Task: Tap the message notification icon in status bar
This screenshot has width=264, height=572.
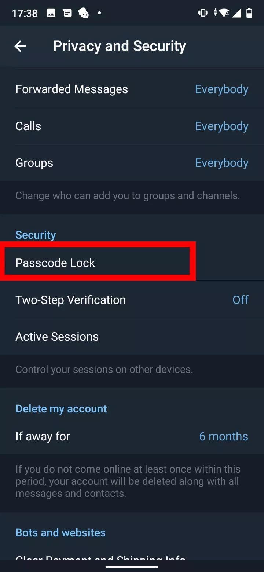Action: click(x=67, y=13)
